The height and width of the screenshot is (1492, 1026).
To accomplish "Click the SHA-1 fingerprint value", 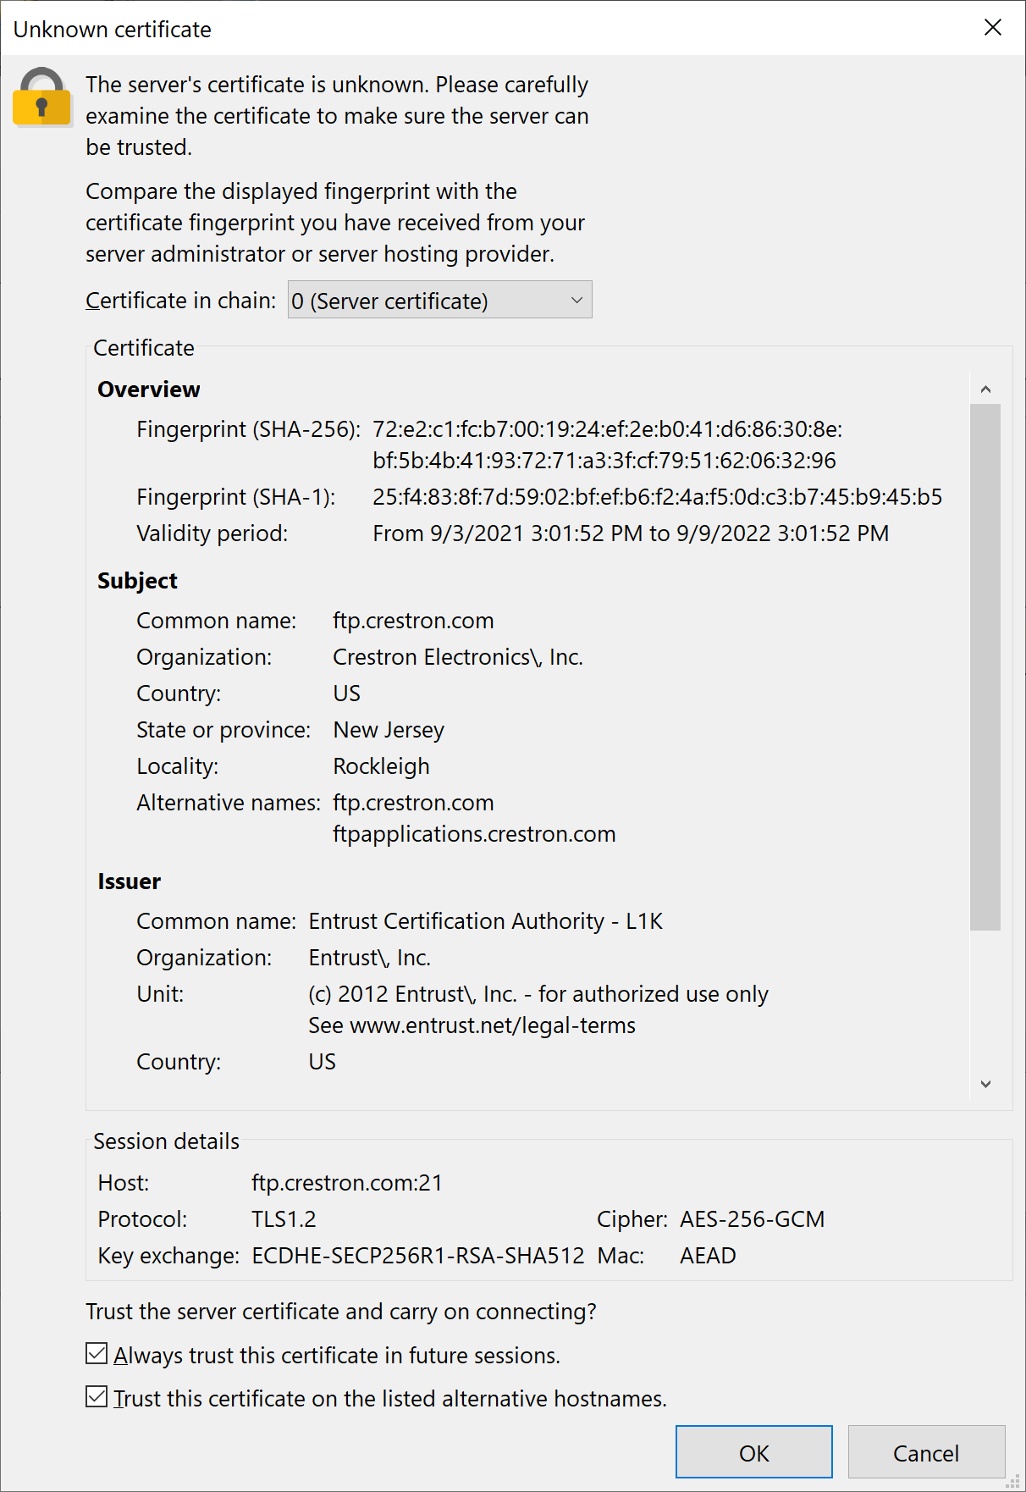I will point(657,497).
